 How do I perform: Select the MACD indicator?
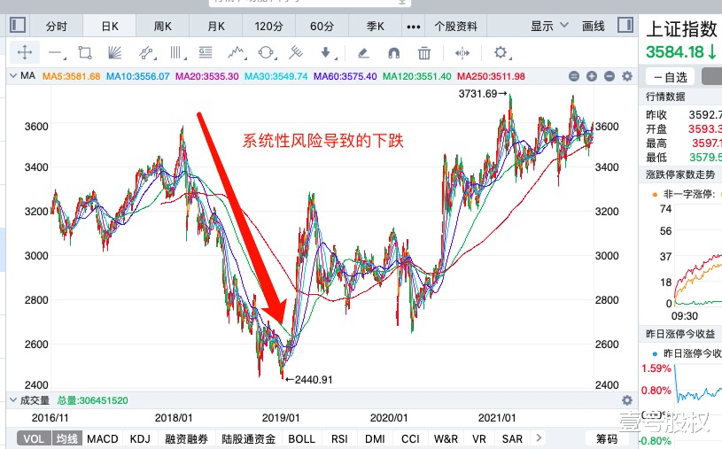click(103, 439)
